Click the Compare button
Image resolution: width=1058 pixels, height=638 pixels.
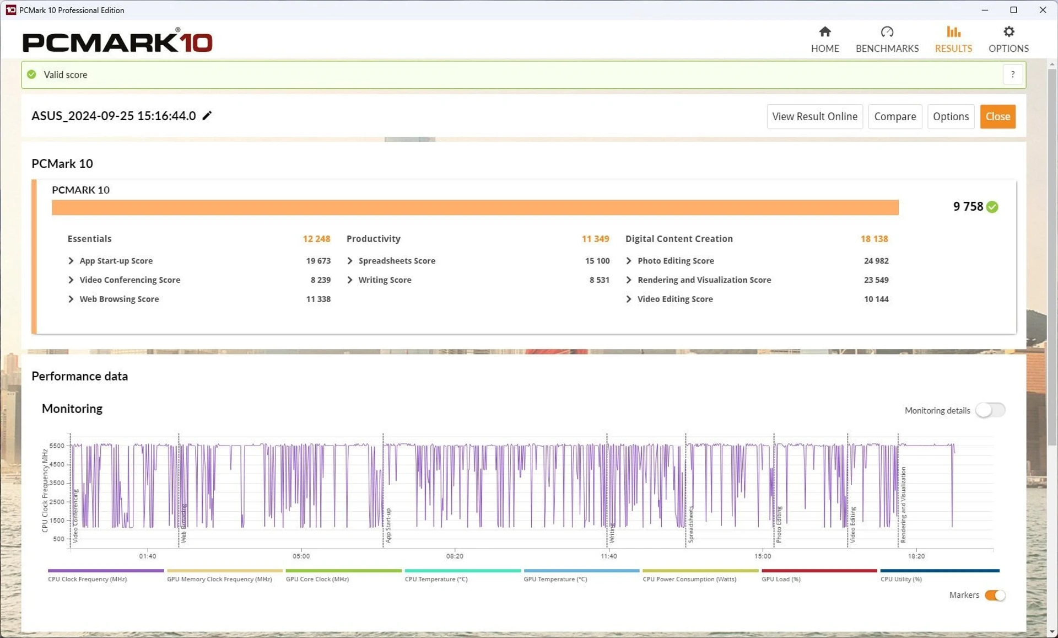point(895,116)
